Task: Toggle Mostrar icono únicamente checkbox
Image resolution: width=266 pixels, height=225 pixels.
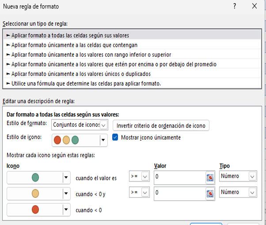Action: pos(116,137)
